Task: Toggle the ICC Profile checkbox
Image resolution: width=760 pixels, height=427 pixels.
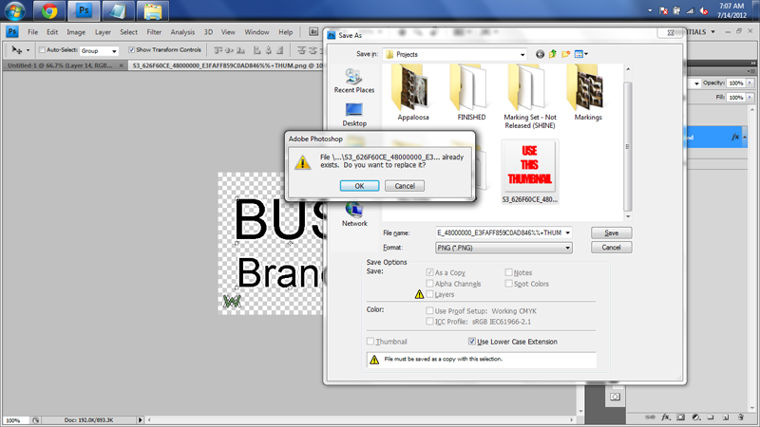Action: [x=429, y=322]
